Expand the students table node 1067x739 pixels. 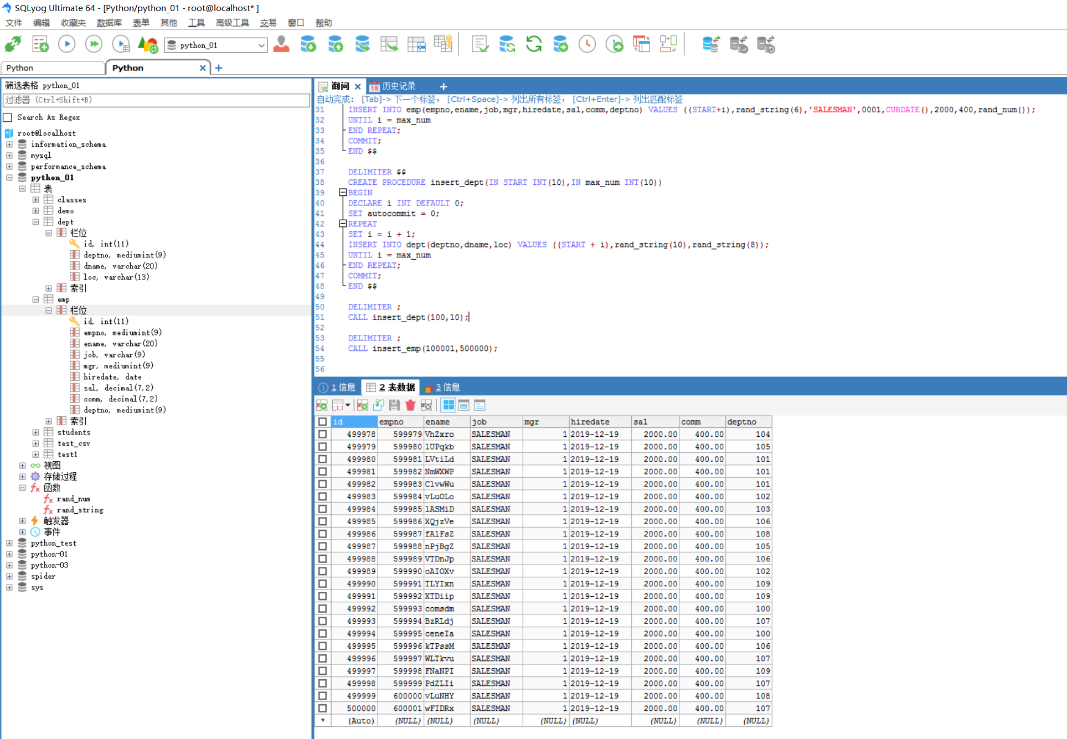click(35, 432)
